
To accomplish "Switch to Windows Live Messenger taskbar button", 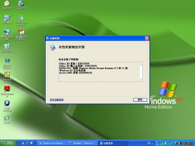I will point(52,143).
